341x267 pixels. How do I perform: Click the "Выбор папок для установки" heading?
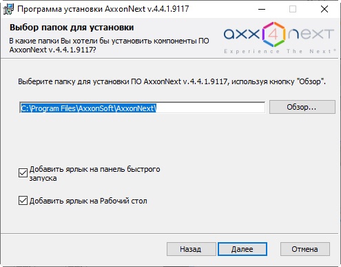coord(72,28)
